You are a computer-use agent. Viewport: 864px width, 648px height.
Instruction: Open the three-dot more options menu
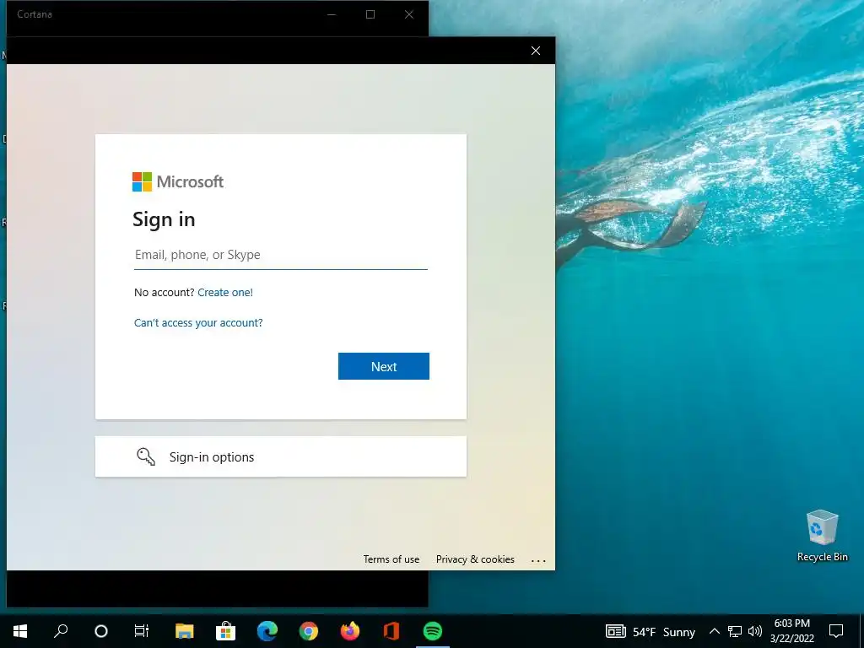point(538,560)
